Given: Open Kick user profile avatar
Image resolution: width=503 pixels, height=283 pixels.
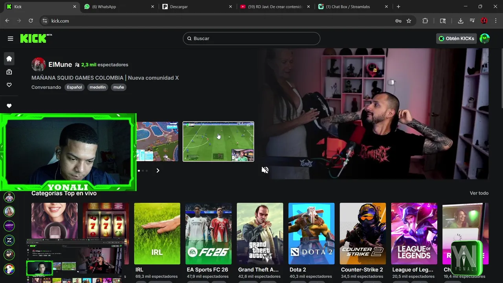Looking at the screenshot, I should point(485,39).
